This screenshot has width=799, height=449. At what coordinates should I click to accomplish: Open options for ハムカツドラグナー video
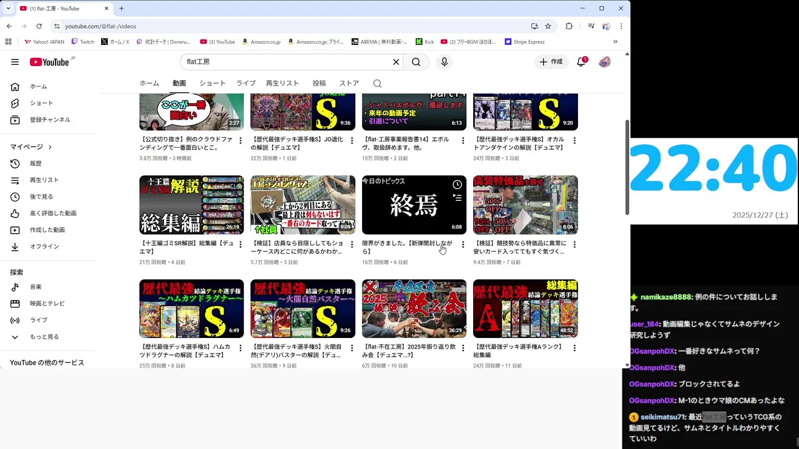point(240,348)
